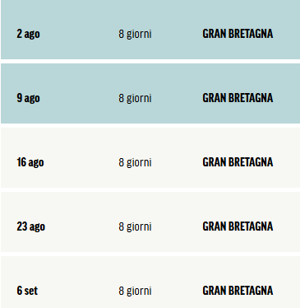Open GRAN BRETAGNA for 23 ago departure
The image size is (300, 308).
[x=238, y=226]
